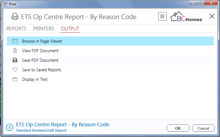
Task: Click the Save PDF floppy disk icon
Action: 15,60
